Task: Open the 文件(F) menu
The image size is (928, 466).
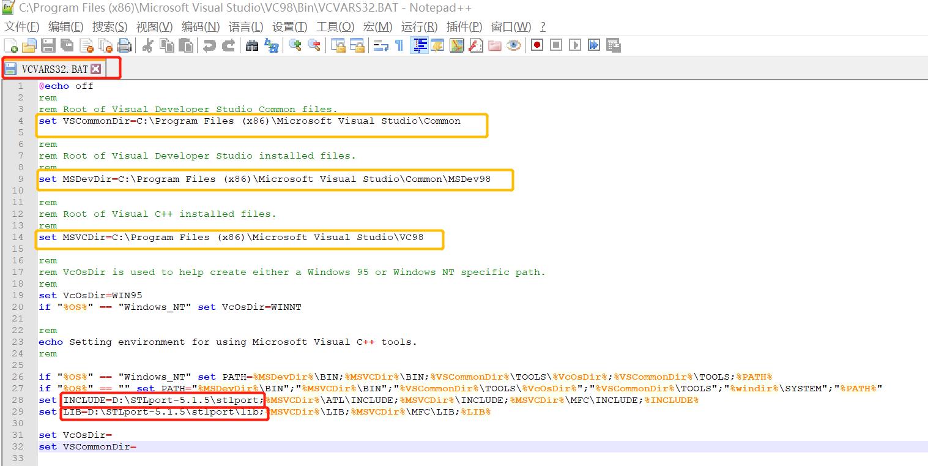Action: 21,27
